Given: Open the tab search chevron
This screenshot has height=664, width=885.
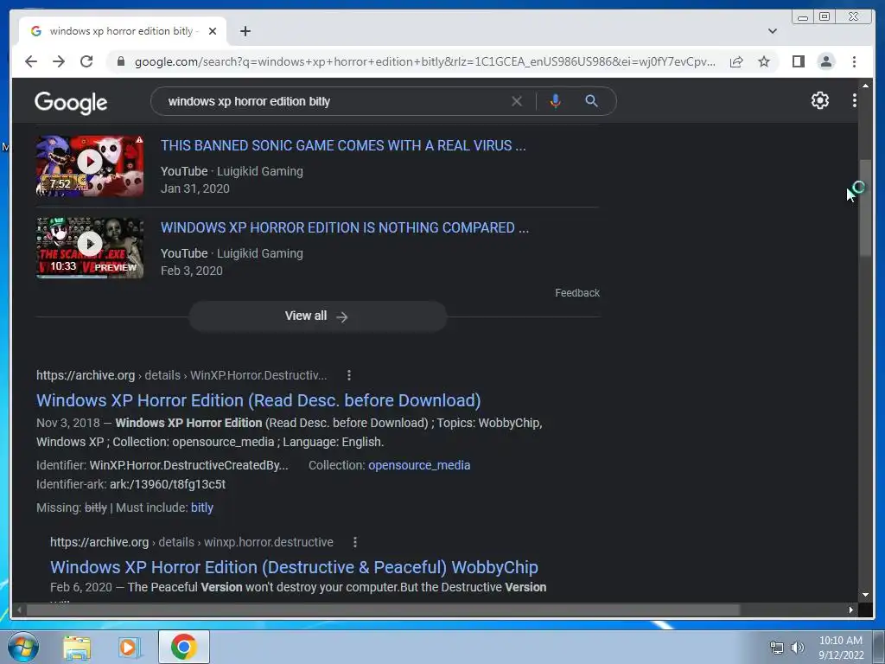Looking at the screenshot, I should pos(772,31).
